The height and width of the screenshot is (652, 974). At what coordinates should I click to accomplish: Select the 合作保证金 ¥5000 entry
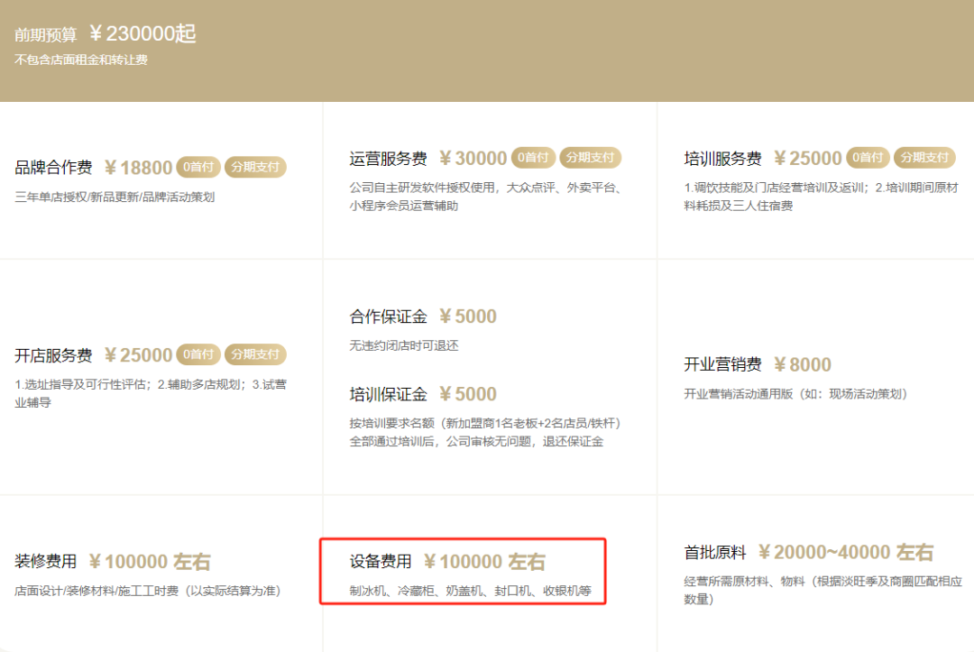[x=423, y=317]
